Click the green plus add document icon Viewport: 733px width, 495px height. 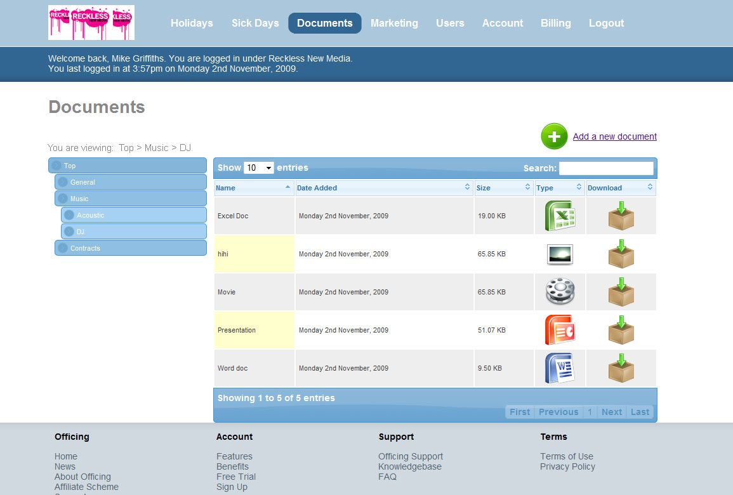554,136
